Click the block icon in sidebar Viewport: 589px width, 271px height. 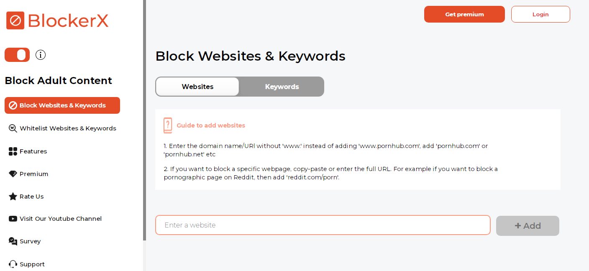click(x=13, y=105)
